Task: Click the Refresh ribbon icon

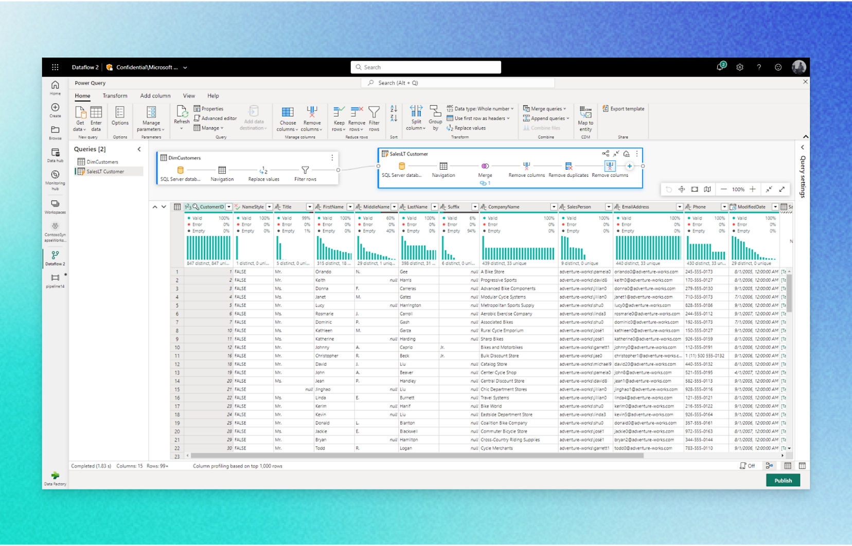Action: (x=182, y=112)
